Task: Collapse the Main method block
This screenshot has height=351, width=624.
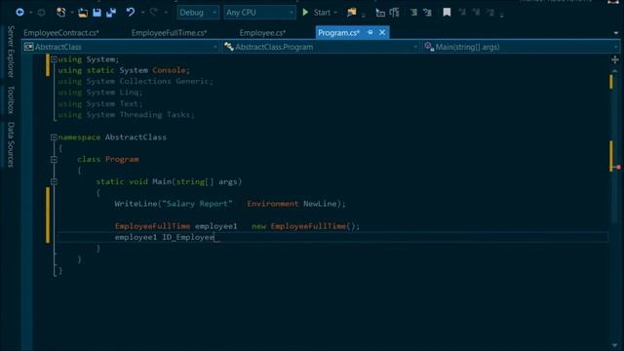Action: click(x=54, y=182)
